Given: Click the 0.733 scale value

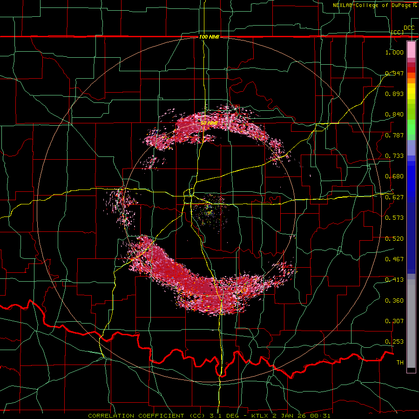Looking at the screenshot, I should pos(394,156).
